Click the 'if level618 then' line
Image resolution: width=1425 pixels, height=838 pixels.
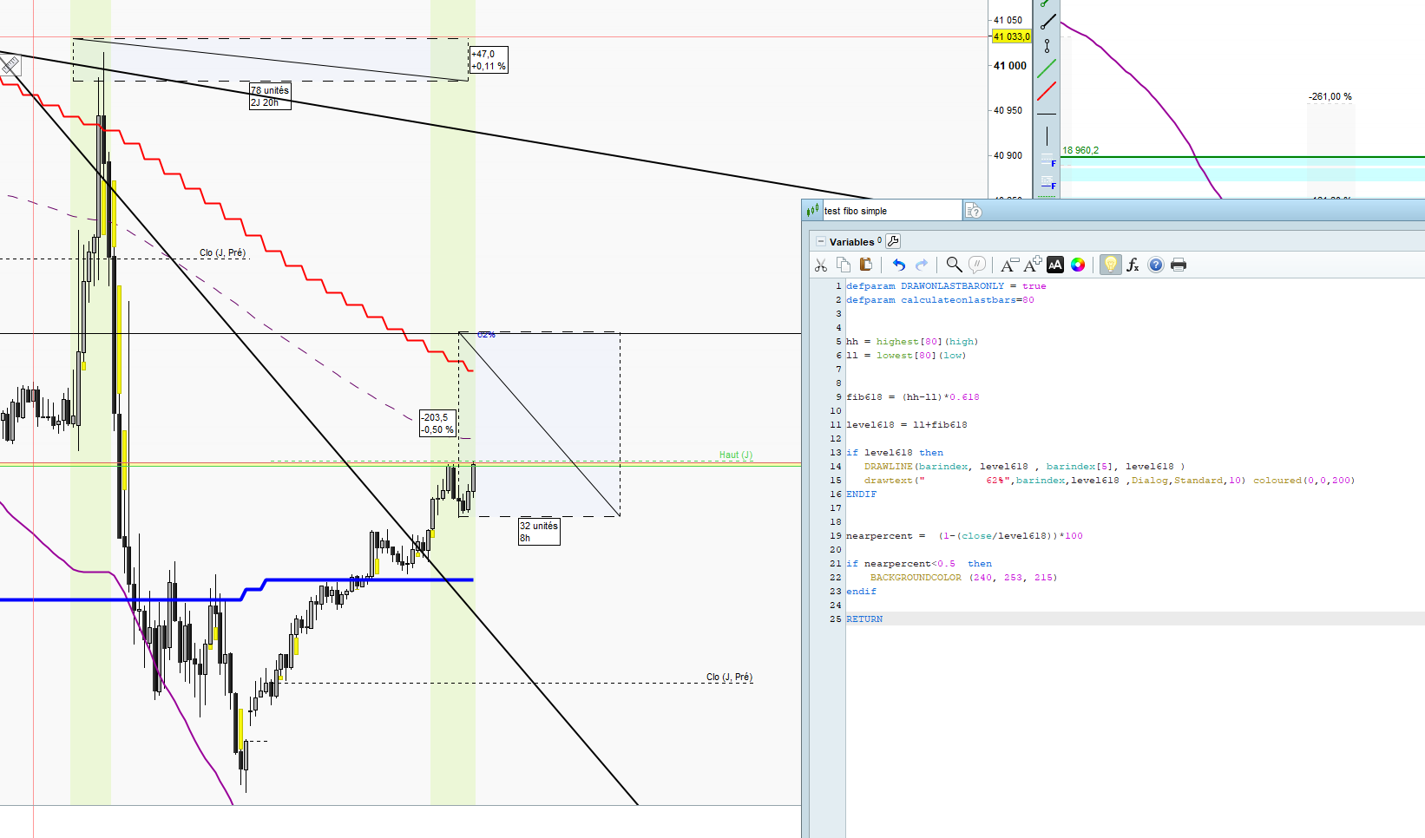[895, 453]
